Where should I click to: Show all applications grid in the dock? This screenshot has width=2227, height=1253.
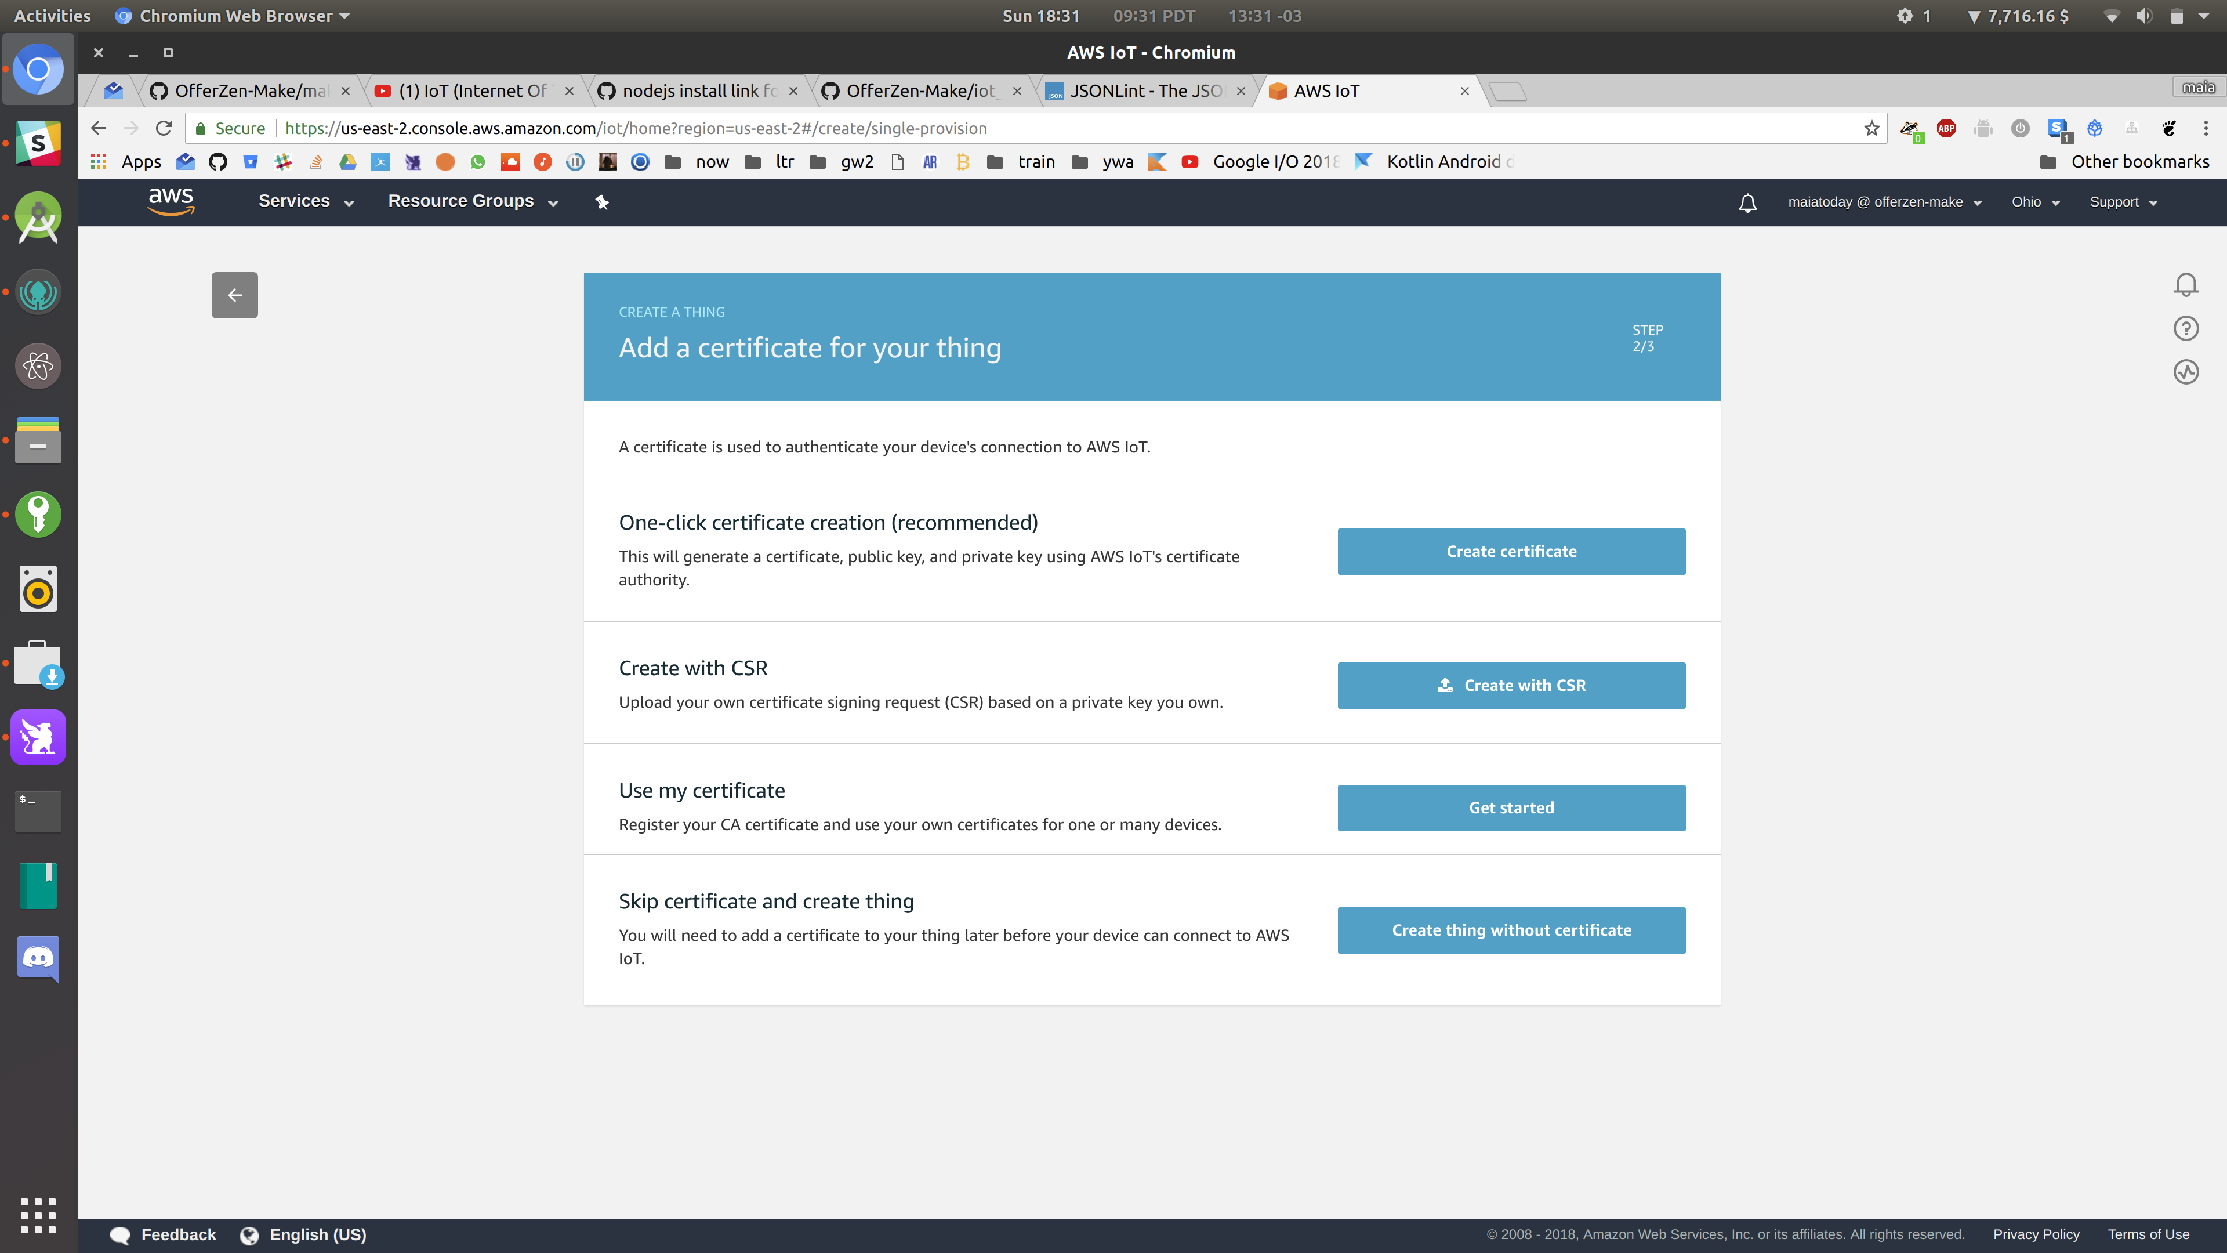[x=38, y=1216]
